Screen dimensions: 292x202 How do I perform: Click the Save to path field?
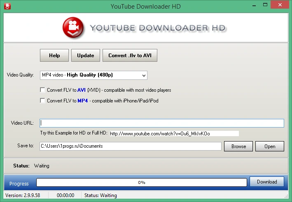(x=131, y=146)
